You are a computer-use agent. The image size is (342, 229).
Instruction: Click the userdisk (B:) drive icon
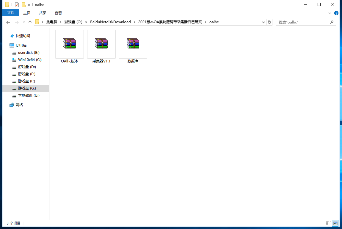point(14,53)
